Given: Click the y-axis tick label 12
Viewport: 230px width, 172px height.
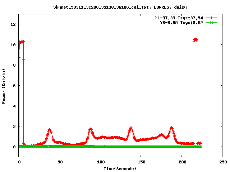Looking at the screenshot, I should coord(13,24).
